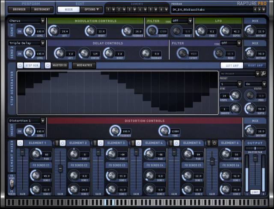Open the step generator Sync dropdown
Image resolution: width=274 pixels, height=209 pixels.
[x=240, y=84]
